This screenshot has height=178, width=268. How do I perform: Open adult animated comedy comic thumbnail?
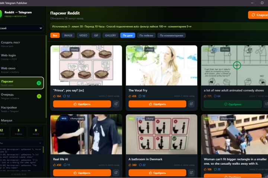click(234, 65)
